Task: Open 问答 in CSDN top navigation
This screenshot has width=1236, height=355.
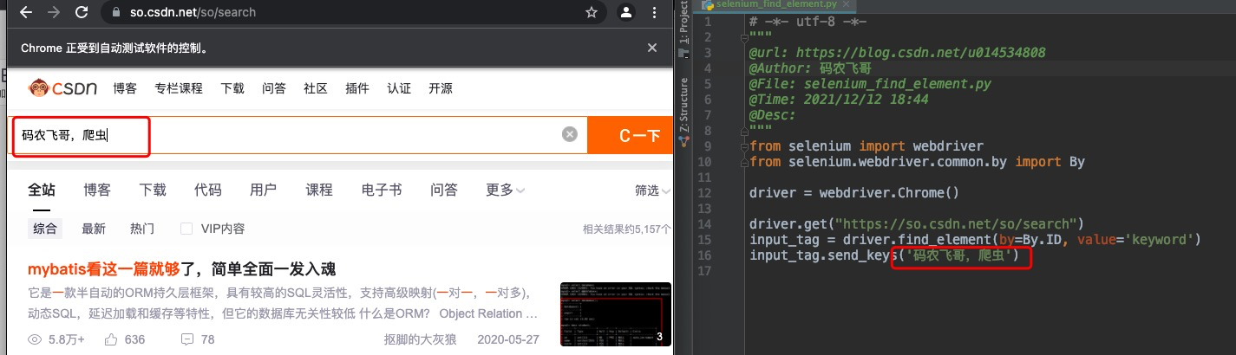Action: click(274, 88)
